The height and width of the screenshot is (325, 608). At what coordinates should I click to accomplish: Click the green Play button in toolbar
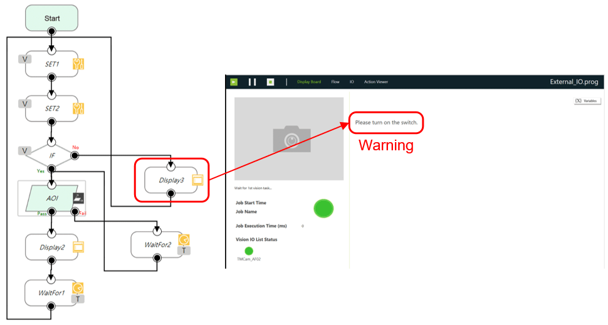[234, 81]
